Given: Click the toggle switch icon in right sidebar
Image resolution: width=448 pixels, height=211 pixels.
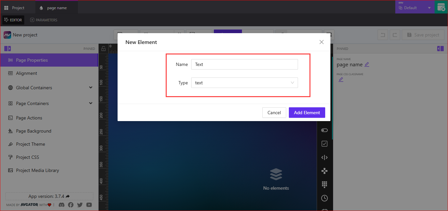Looking at the screenshot, I should click(325, 130).
